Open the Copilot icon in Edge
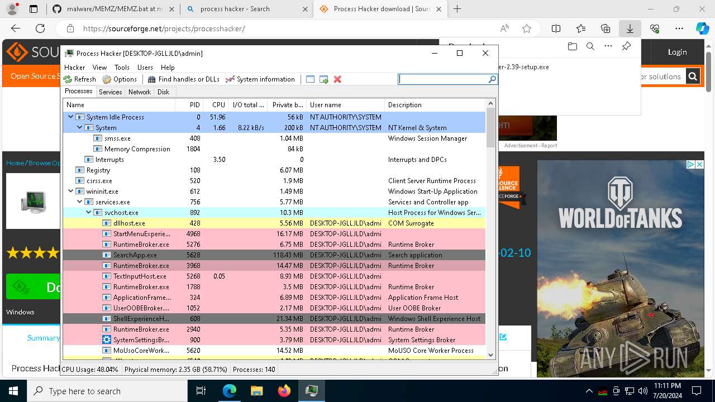 [702, 28]
